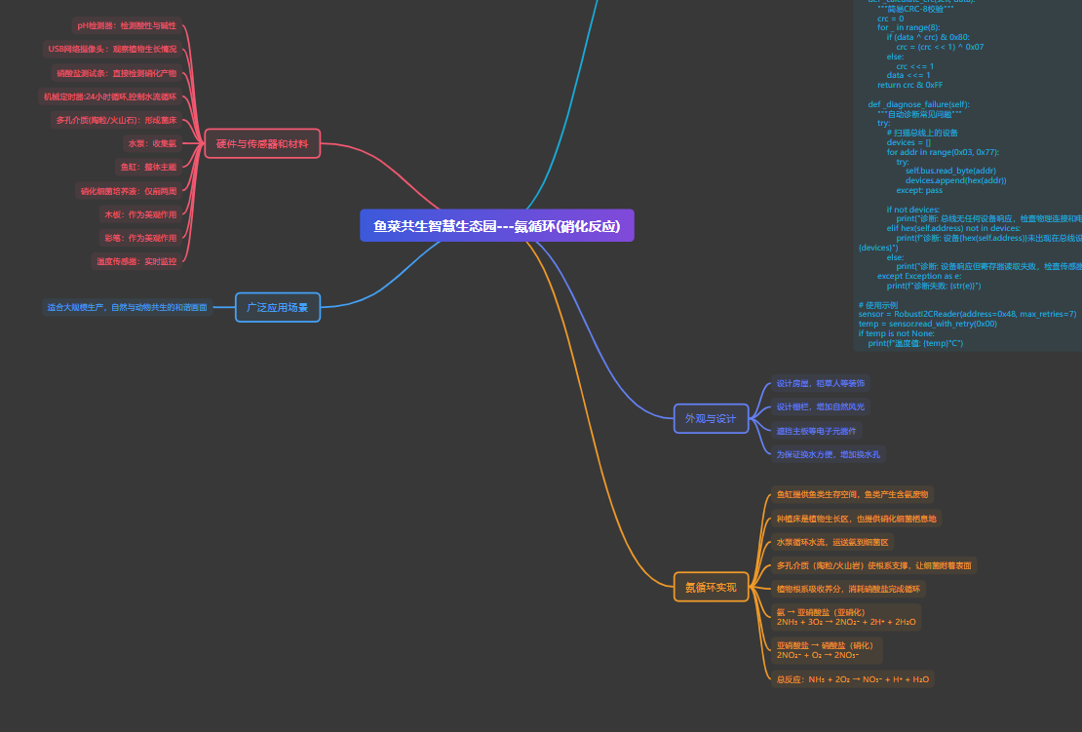Select the central 鱼菜共生智慧生态园 root node
The width and height of the screenshot is (1082, 732).
496,226
